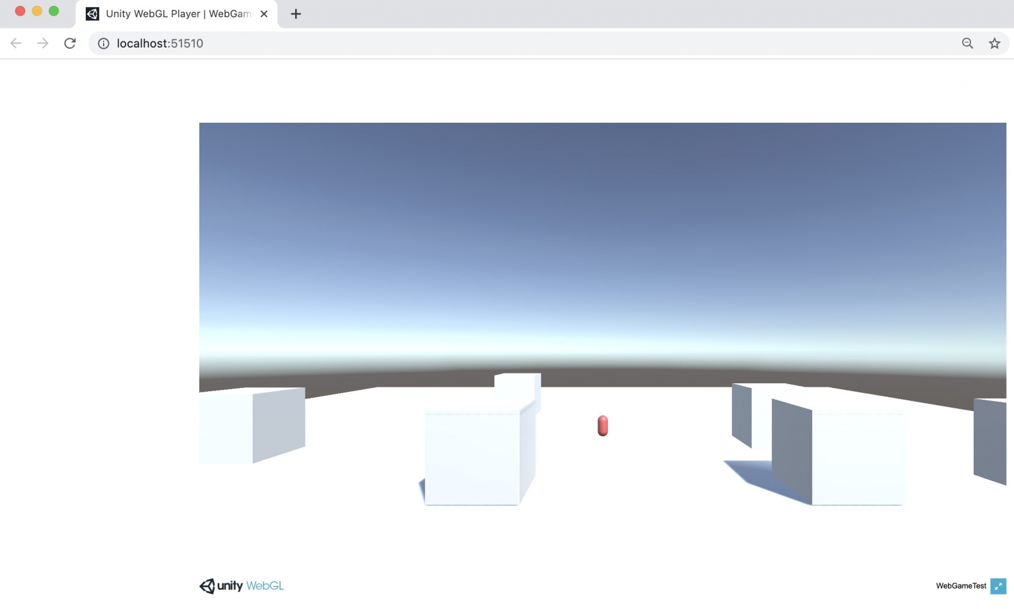Toggle the bookmark star for this page
Viewport: 1014px width, 609px height.
click(994, 43)
